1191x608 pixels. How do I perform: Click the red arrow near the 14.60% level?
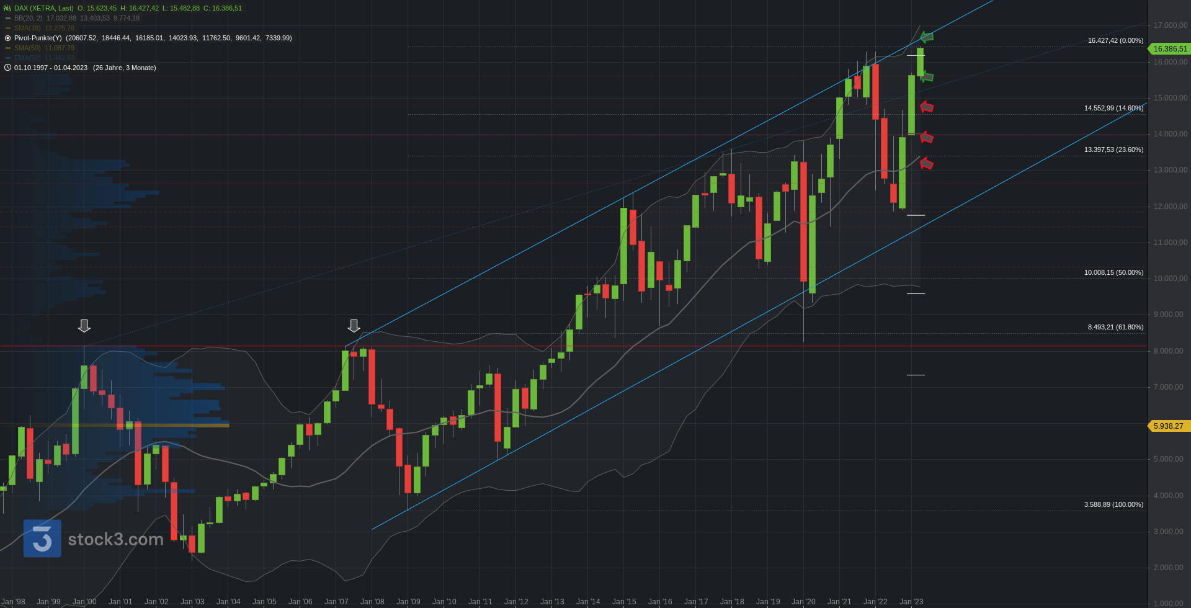[x=927, y=107]
